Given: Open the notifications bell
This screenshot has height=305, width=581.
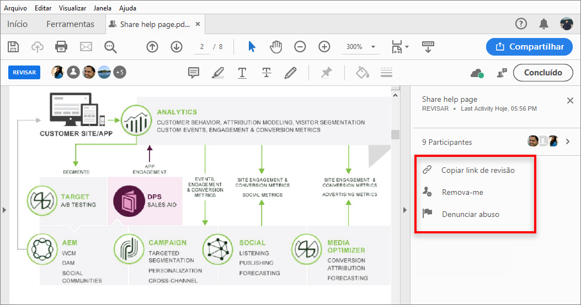Looking at the screenshot, I should coord(543,24).
